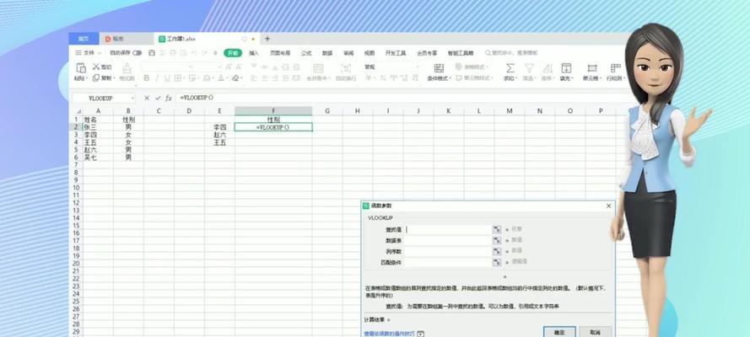Expand the Conditional Formatting (条件格式) dropdown arrow

tap(450, 78)
